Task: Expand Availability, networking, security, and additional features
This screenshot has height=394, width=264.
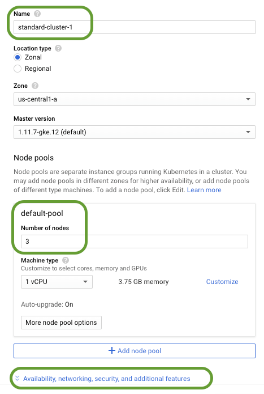Action: click(107, 379)
